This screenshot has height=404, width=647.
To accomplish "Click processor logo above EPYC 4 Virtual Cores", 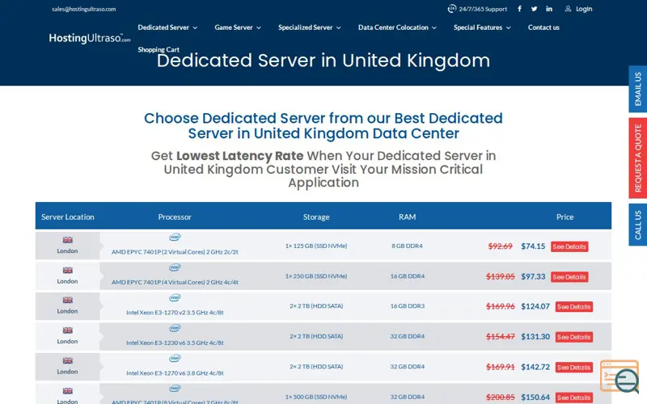I will point(175,267).
